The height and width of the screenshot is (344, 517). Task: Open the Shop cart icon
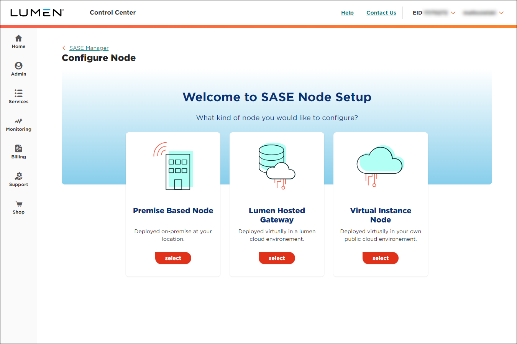pyautogui.click(x=18, y=206)
